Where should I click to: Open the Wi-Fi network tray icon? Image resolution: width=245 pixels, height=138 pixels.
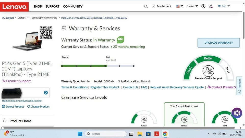(215, 134)
